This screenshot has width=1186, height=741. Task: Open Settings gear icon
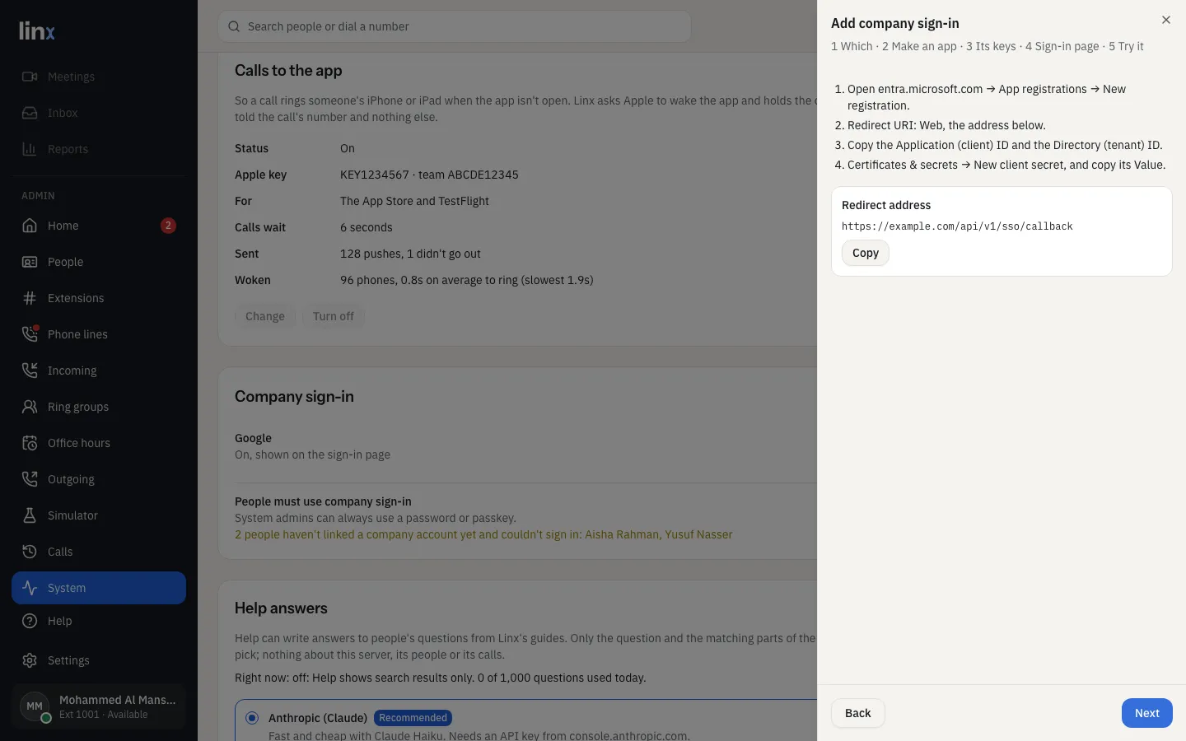tap(30, 660)
